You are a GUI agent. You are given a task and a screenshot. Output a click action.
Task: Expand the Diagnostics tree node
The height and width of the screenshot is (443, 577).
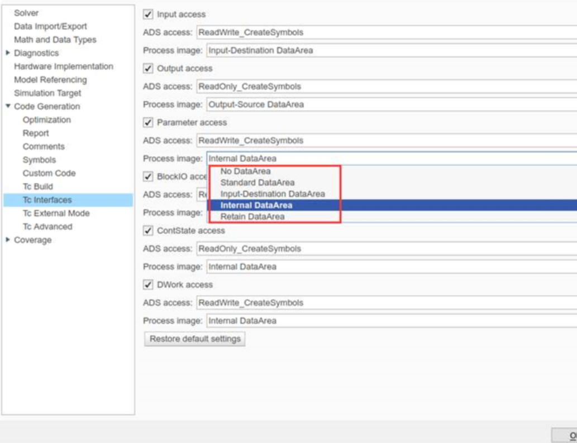point(8,53)
